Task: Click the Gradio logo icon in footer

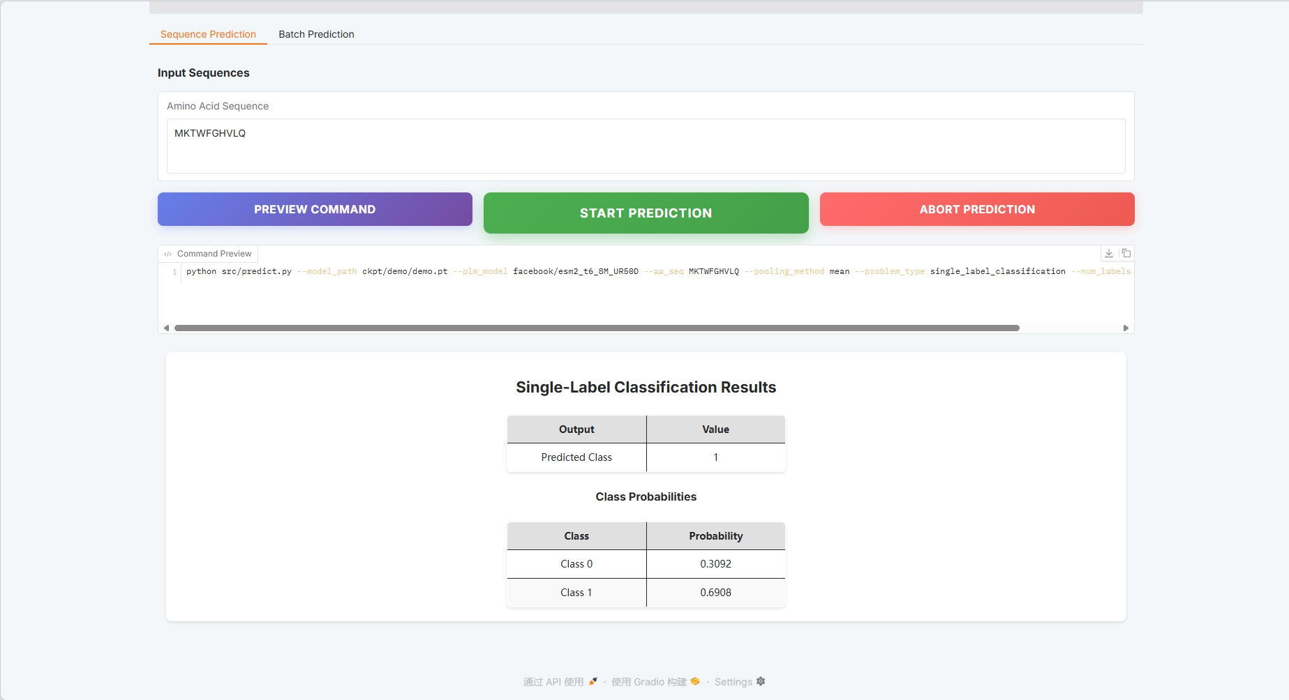Action: (x=695, y=681)
